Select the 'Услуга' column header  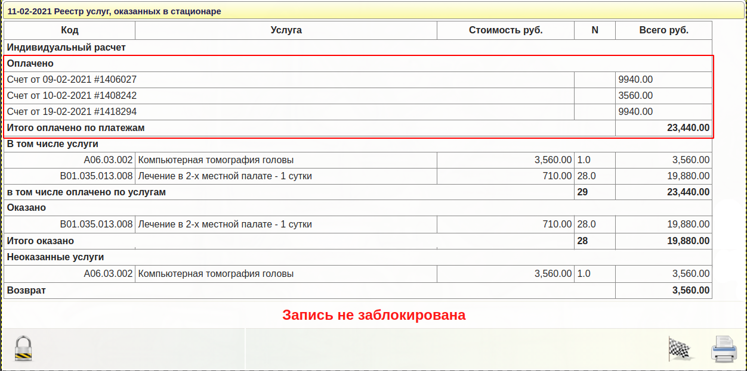click(286, 30)
